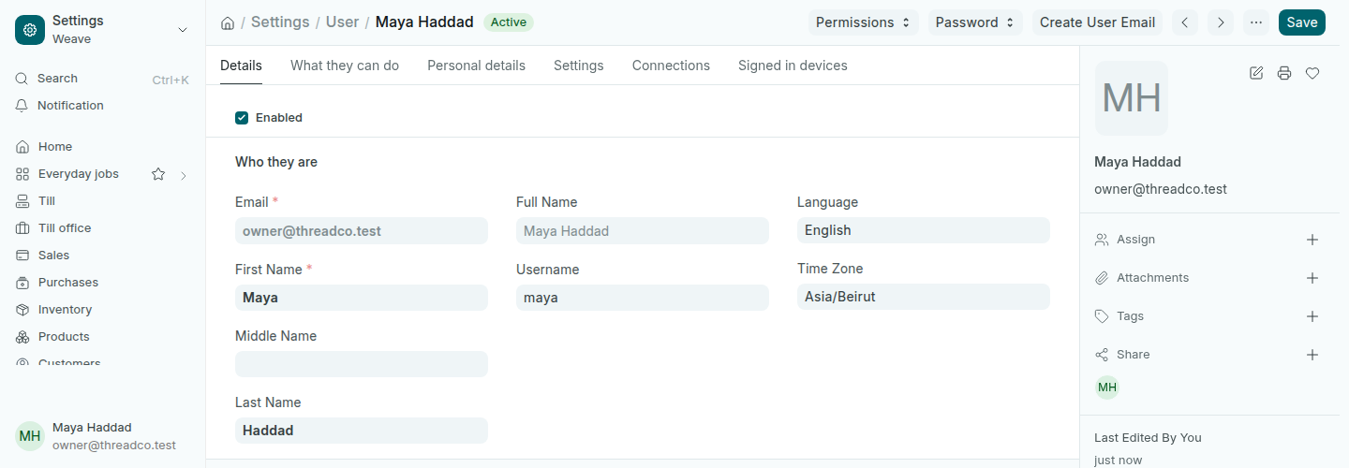Click the Purchases bag icon
1349x468 pixels.
tap(22, 283)
